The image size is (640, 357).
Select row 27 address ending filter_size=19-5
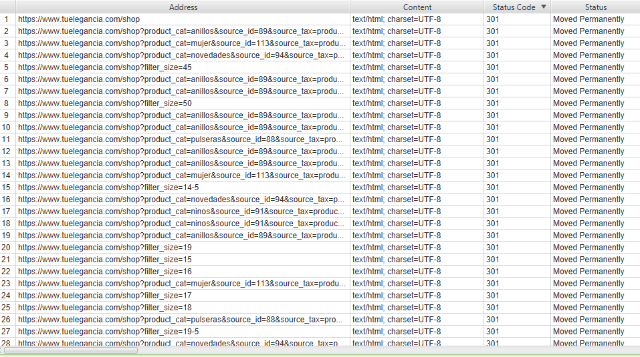(108, 332)
